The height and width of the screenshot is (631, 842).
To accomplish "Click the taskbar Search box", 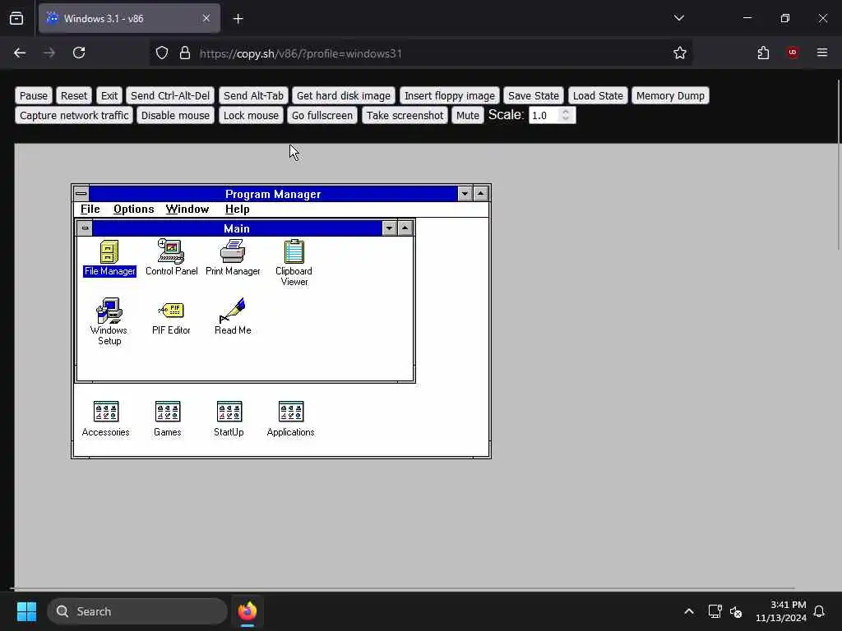I will coord(137,611).
